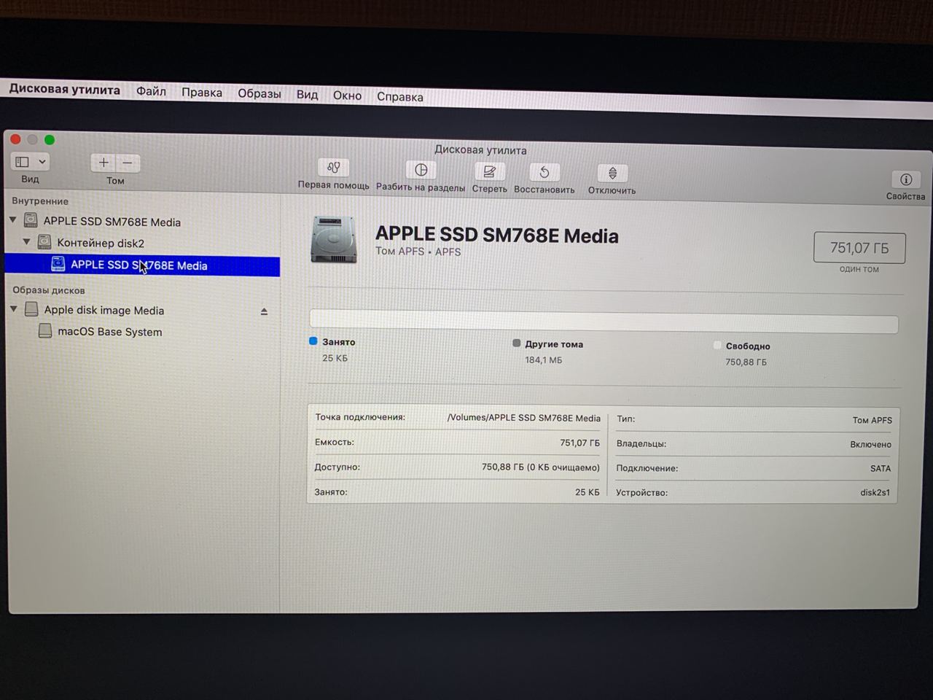Click the Unmount (Отключить) toolbar icon
Screen dimensions: 933x700
[612, 174]
